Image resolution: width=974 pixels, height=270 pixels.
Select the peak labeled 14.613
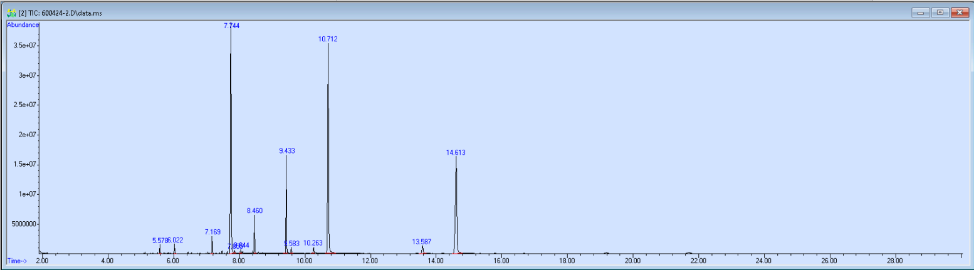pos(456,152)
